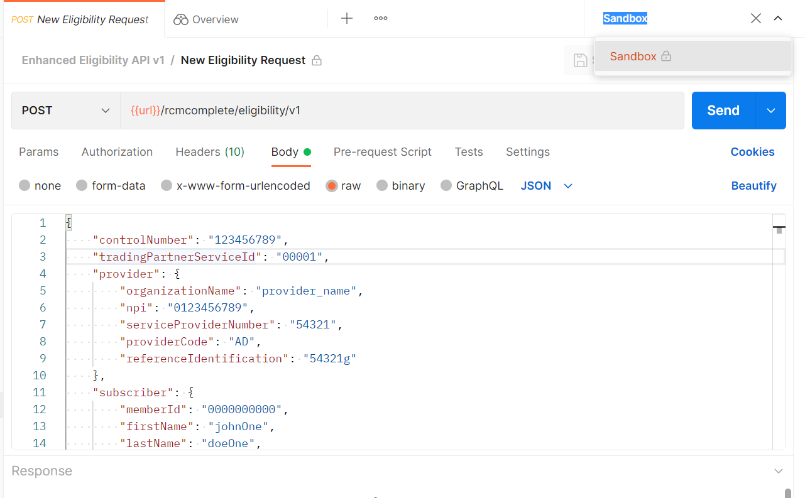The height and width of the screenshot is (498, 805).
Task: Select the binary body type
Action: click(x=382, y=185)
